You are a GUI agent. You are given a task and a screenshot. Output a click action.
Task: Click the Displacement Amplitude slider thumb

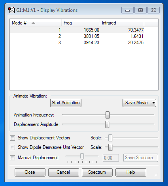point(107,124)
